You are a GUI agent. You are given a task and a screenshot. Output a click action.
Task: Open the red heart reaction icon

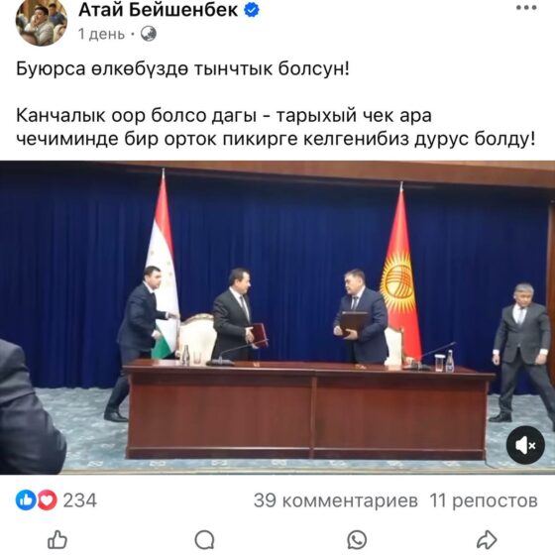[x=47, y=500]
